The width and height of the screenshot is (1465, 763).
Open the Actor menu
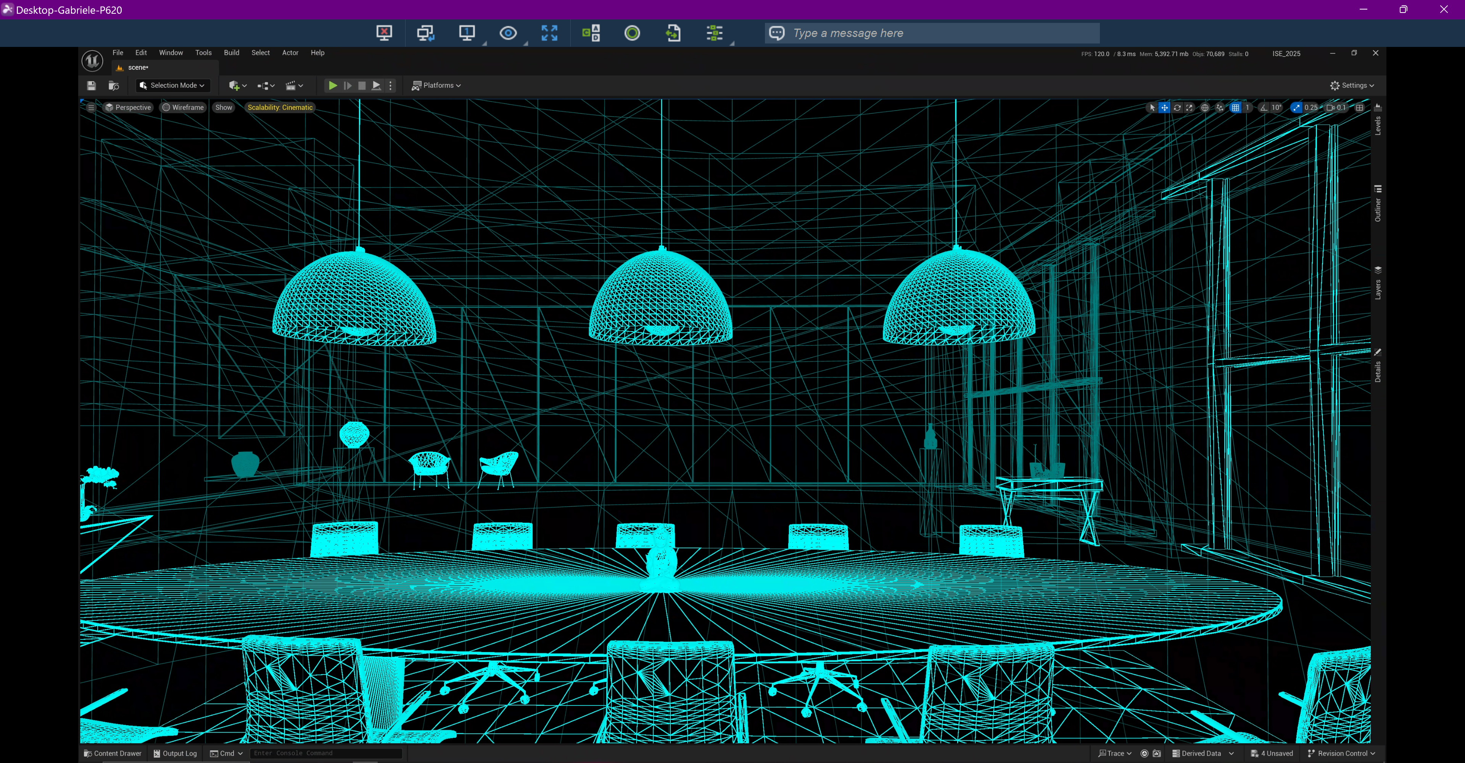click(x=290, y=52)
